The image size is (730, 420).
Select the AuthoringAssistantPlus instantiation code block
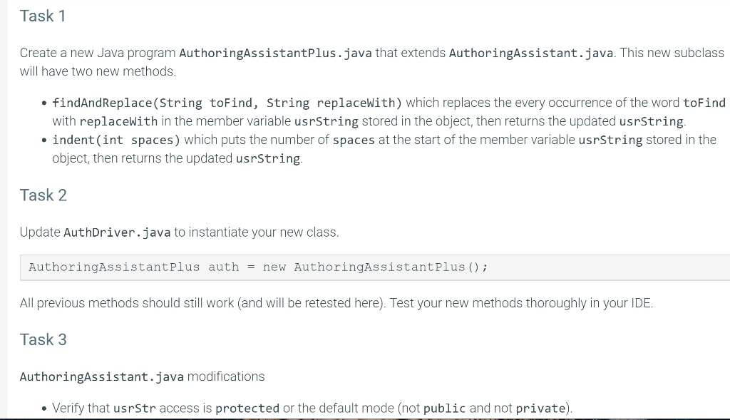pyautogui.click(x=257, y=267)
